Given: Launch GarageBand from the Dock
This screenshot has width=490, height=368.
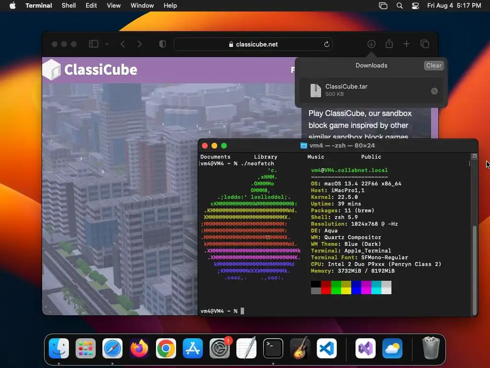Looking at the screenshot, I should point(300,348).
